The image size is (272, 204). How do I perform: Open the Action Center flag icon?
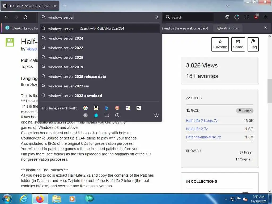pos(239,199)
